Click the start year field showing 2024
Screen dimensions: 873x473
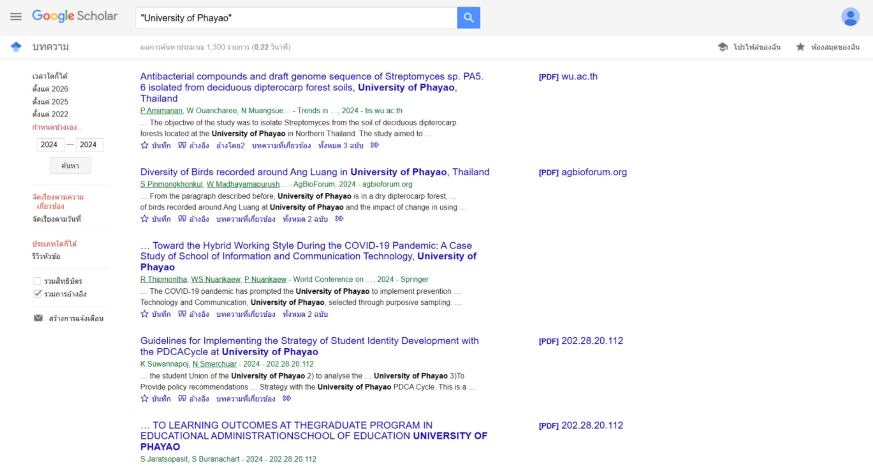point(50,145)
